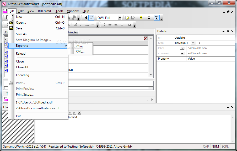Viewport: 237px width, 151px height.
Task: Open the OWL Full level dropdown
Action: click(x=120, y=18)
